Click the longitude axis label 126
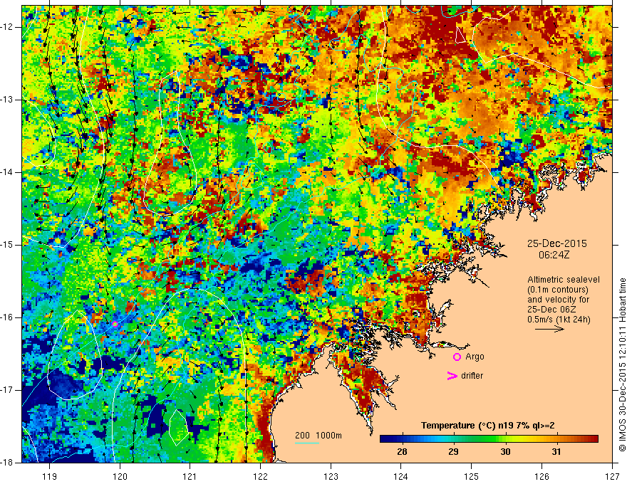 tap(541, 476)
